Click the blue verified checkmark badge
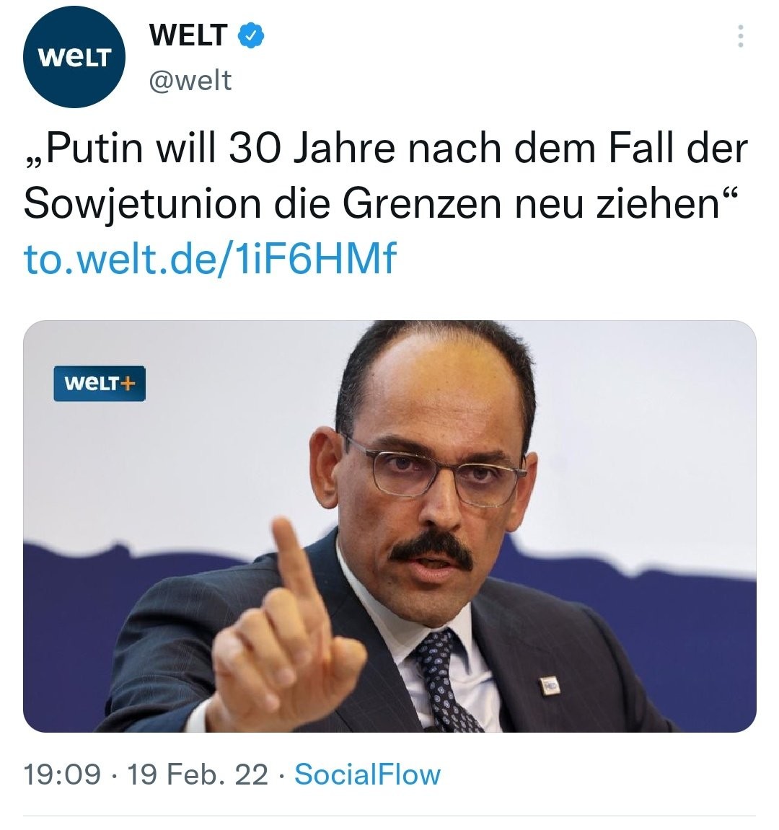 click(250, 35)
